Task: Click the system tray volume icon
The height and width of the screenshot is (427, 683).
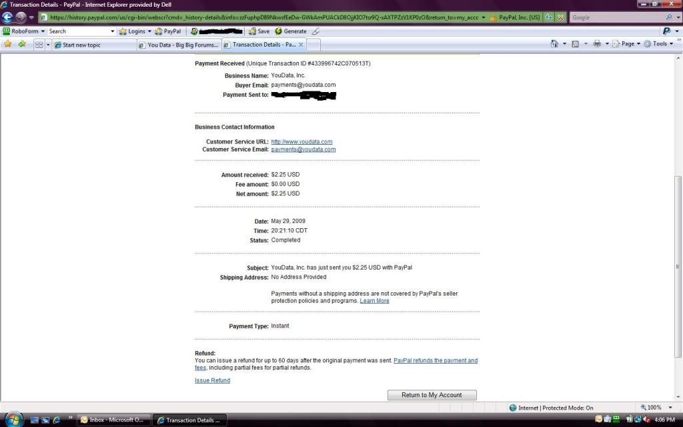Action: click(x=647, y=420)
